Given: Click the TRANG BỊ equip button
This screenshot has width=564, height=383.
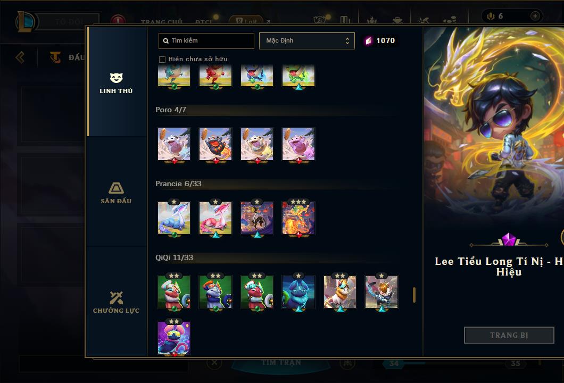Looking at the screenshot, I should pyautogui.click(x=509, y=335).
